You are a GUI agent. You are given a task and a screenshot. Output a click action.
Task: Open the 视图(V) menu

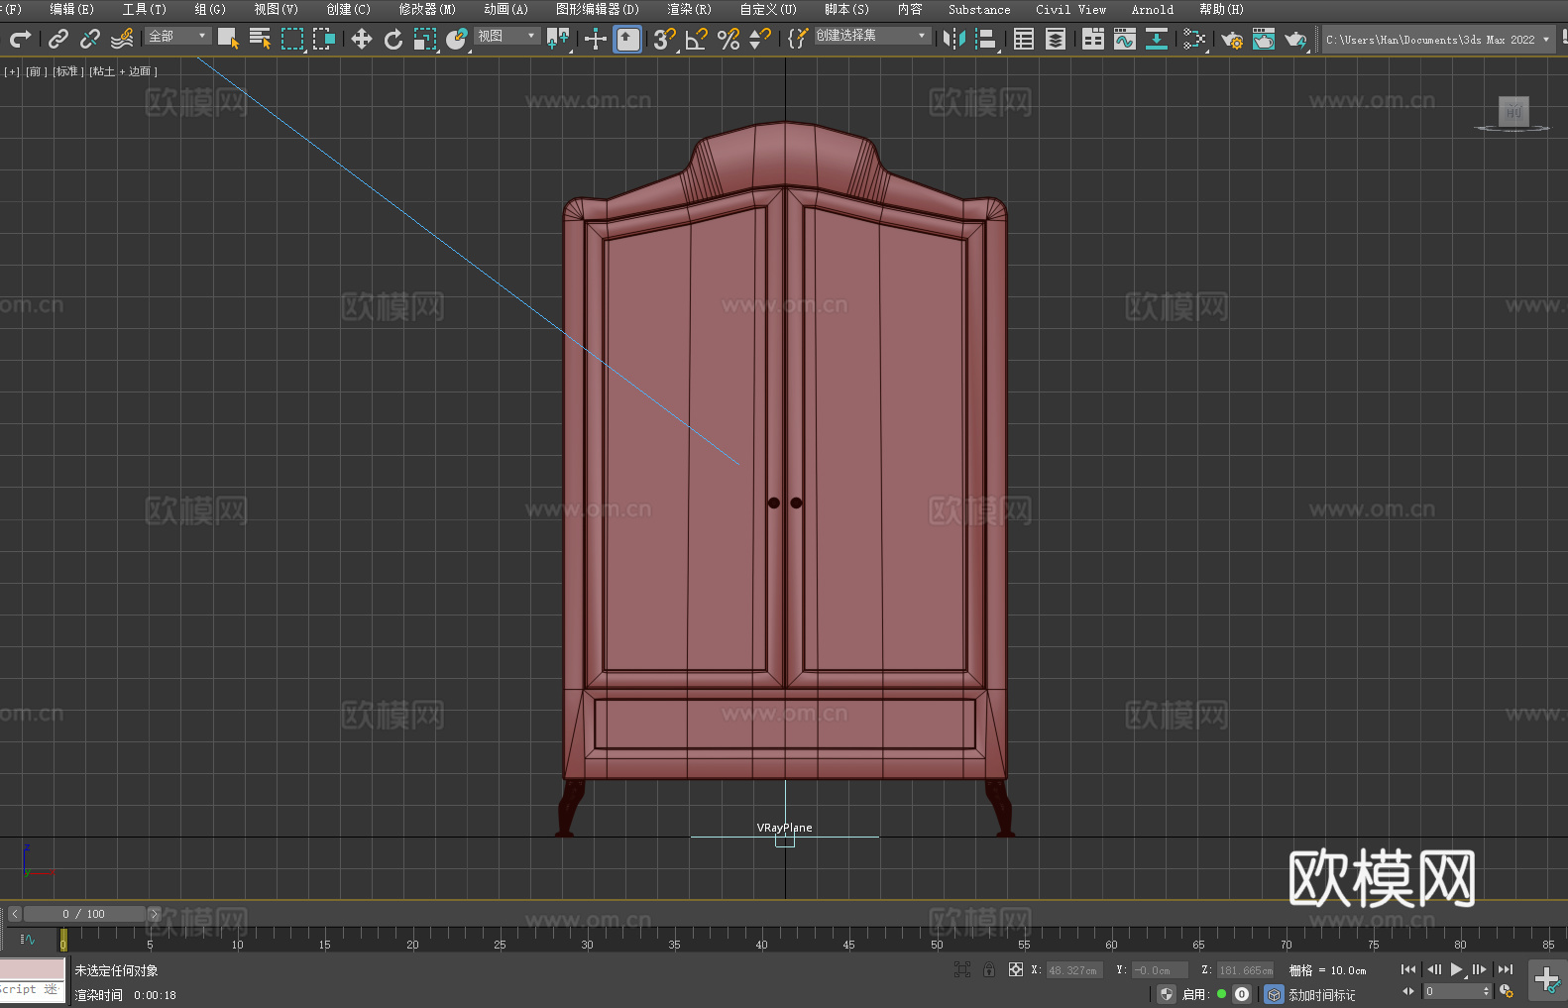pos(276,9)
